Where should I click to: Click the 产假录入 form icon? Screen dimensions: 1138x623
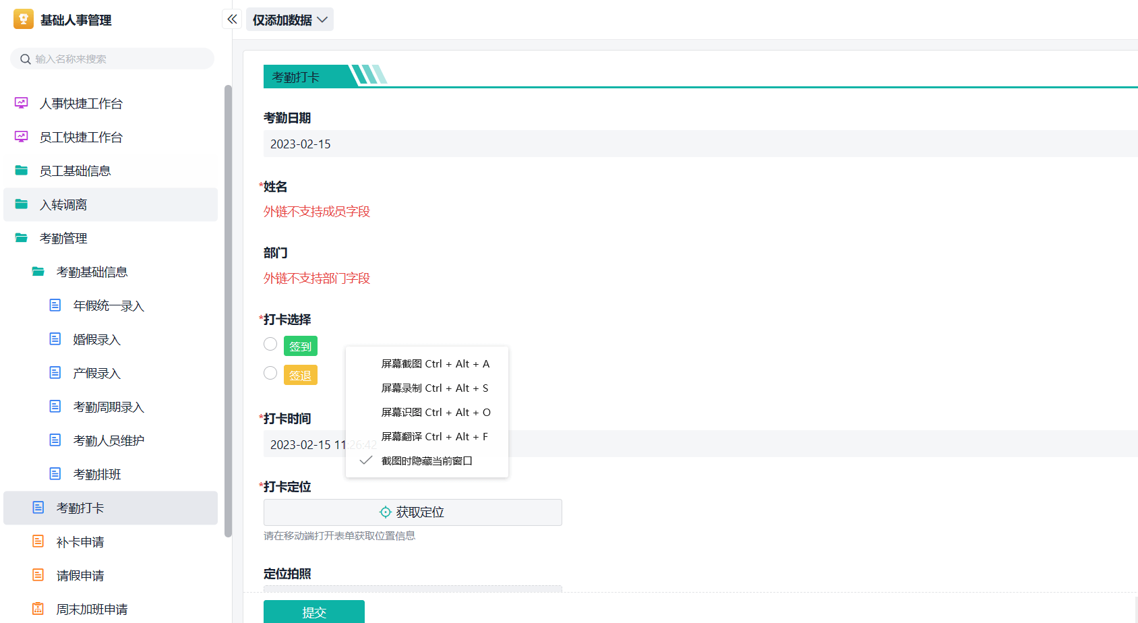coord(55,373)
